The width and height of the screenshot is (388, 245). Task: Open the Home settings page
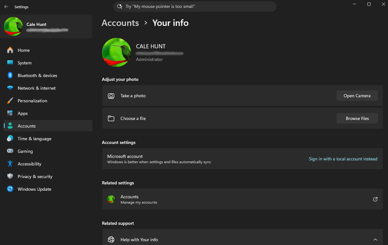(x=48, y=50)
